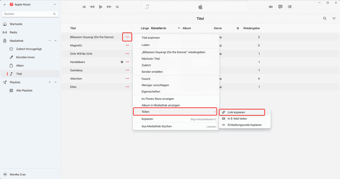Sort by favorite star column
Screen dimensions: 340x179
click(x=238, y=28)
